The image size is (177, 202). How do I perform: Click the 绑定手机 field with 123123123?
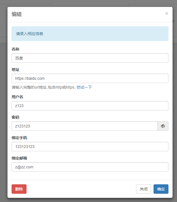pos(90,147)
